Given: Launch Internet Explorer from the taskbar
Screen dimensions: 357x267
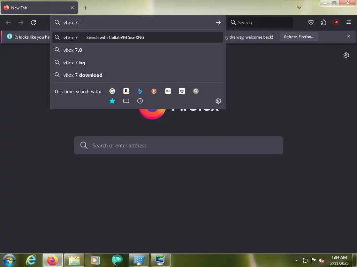Looking at the screenshot, I should pos(31,260).
